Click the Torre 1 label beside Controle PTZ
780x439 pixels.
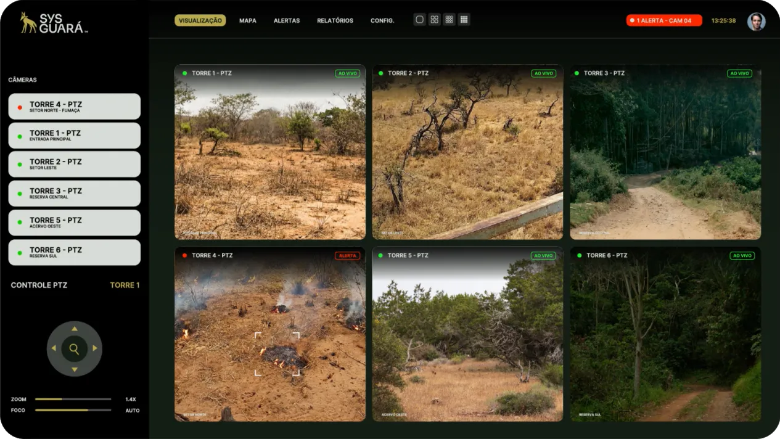(x=125, y=285)
